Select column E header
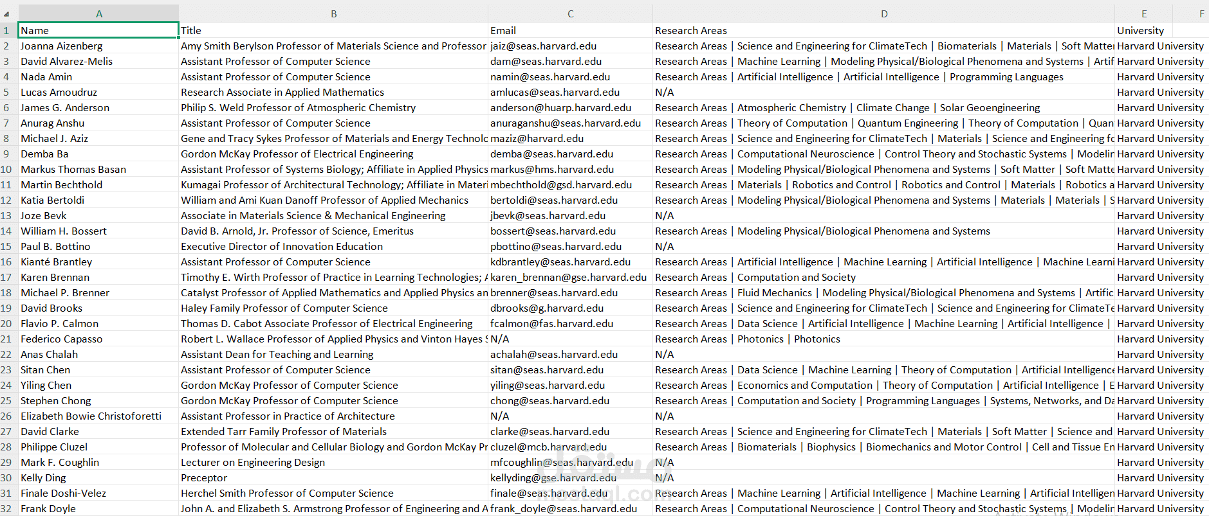This screenshot has height=516, width=1209. (x=1144, y=13)
